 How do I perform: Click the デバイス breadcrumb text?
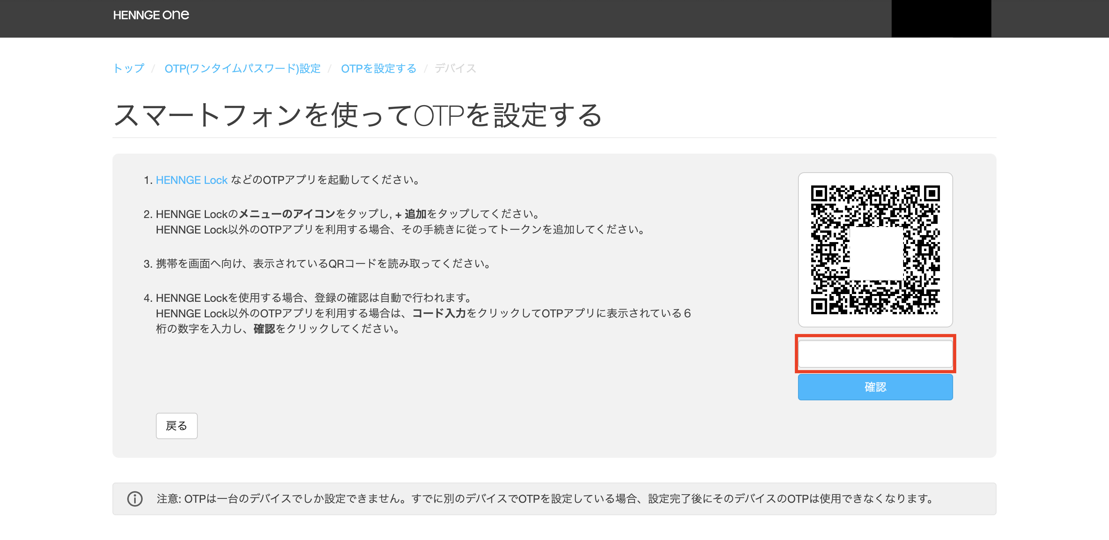[x=455, y=68]
